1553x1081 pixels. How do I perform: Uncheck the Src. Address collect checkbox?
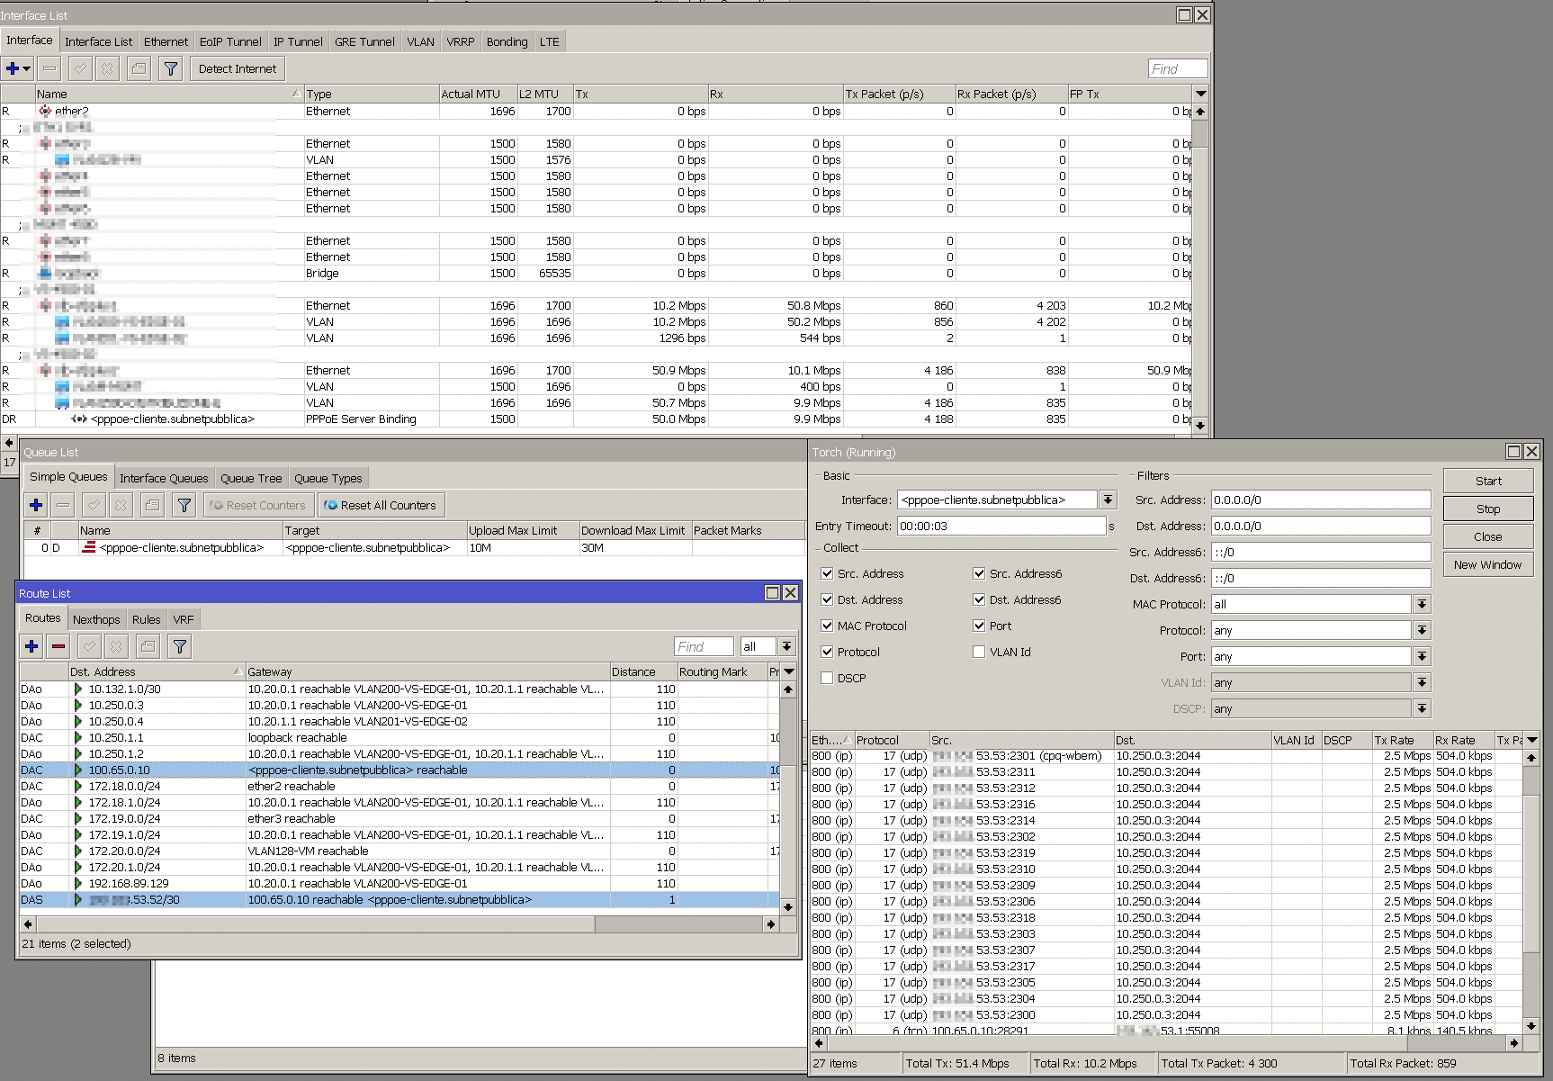click(x=827, y=573)
